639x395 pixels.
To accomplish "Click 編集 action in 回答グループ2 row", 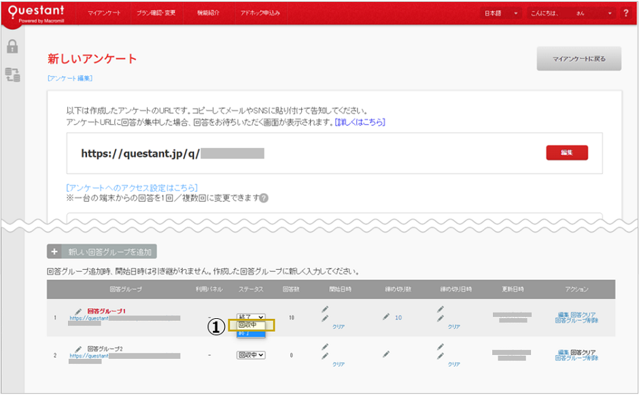I will tap(563, 352).
